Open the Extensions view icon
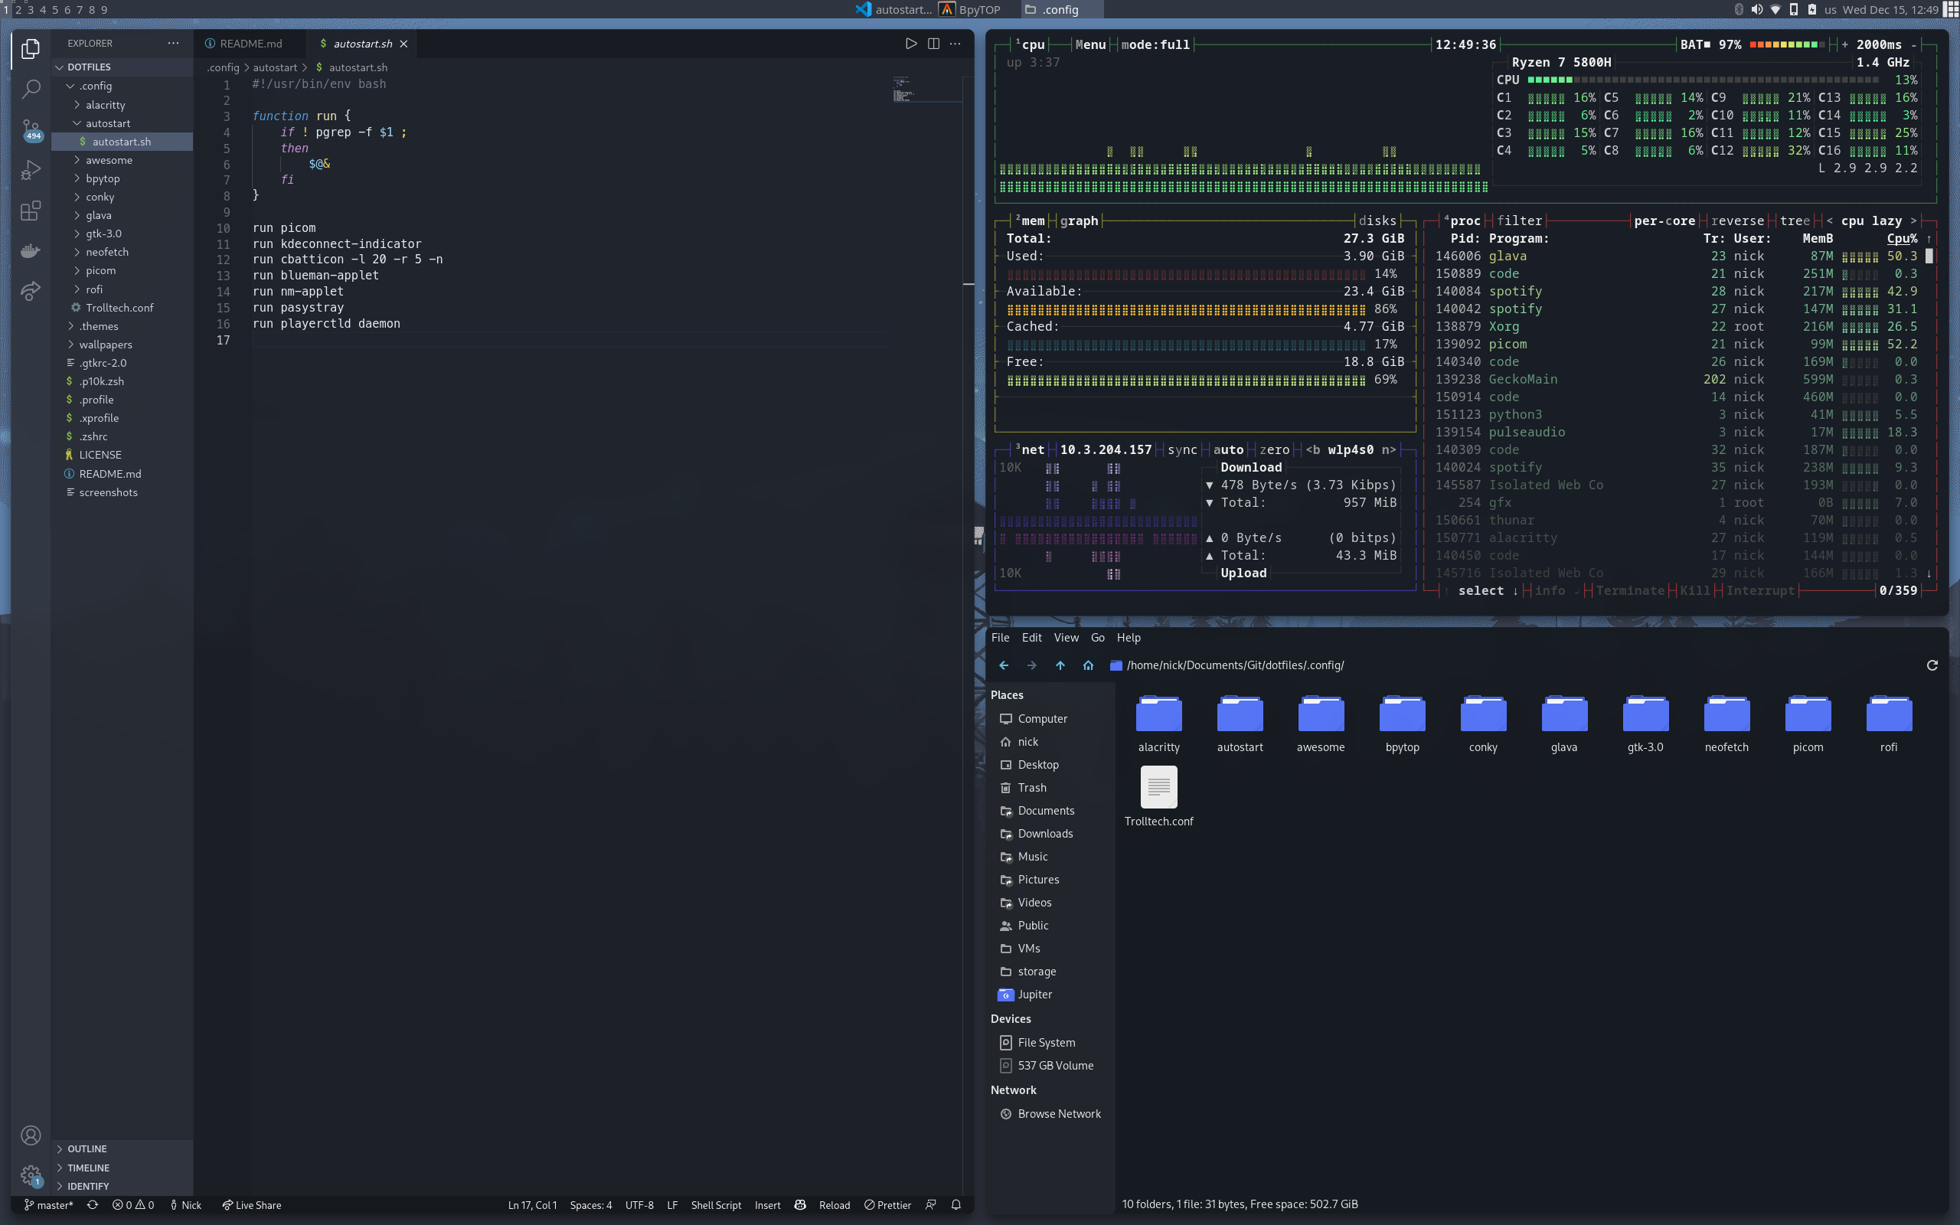1960x1225 pixels. coord(31,211)
